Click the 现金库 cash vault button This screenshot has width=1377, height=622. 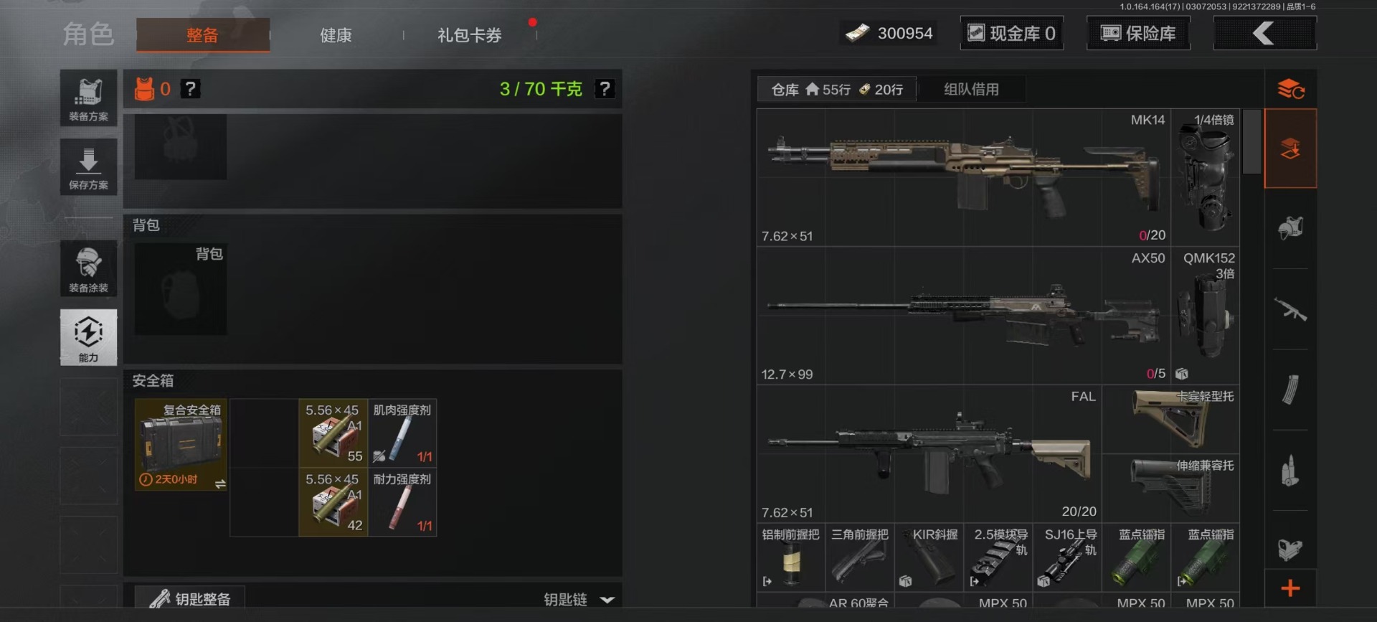1012,33
